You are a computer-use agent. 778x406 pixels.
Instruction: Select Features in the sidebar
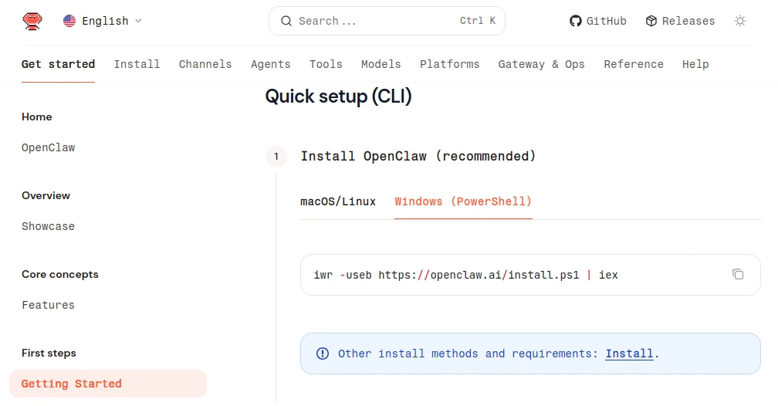click(49, 305)
